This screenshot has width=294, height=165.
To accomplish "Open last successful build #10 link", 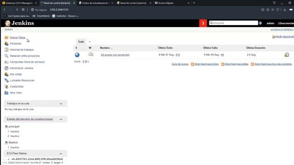I will point(178,55).
